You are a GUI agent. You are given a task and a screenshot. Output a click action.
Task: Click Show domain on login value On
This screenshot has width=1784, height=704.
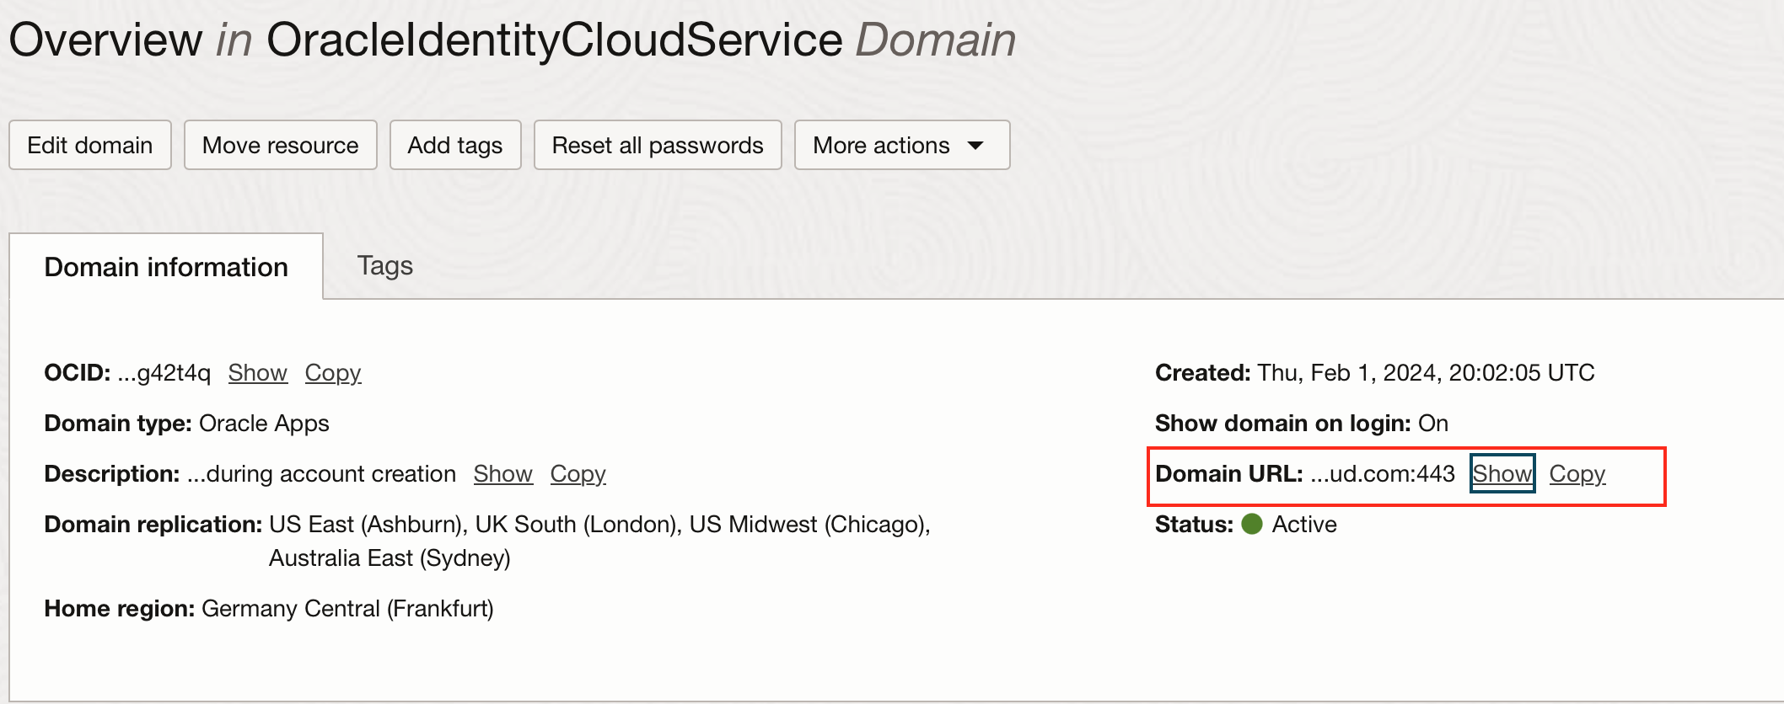click(x=1433, y=423)
